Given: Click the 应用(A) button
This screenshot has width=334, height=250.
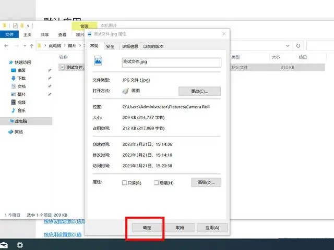Looking at the screenshot, I should point(212,228).
